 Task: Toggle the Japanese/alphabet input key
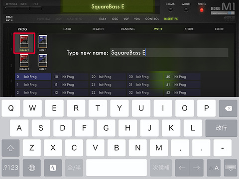[x=214, y=168]
